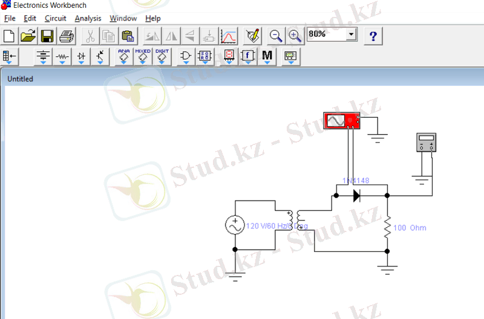Open the Instruments parts bin
Viewport: 484px width, 319px height.
291,57
